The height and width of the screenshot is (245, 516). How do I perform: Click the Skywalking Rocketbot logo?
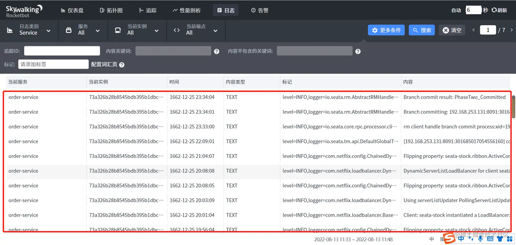coord(24,11)
